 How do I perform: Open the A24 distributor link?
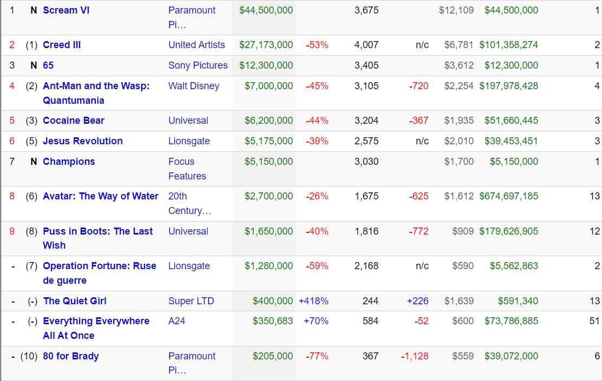(x=176, y=321)
